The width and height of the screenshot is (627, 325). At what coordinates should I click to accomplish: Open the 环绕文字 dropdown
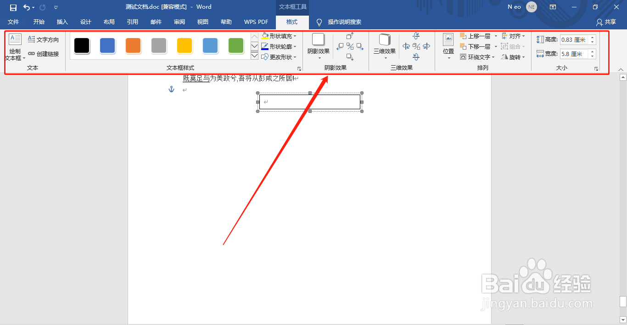[x=477, y=57]
